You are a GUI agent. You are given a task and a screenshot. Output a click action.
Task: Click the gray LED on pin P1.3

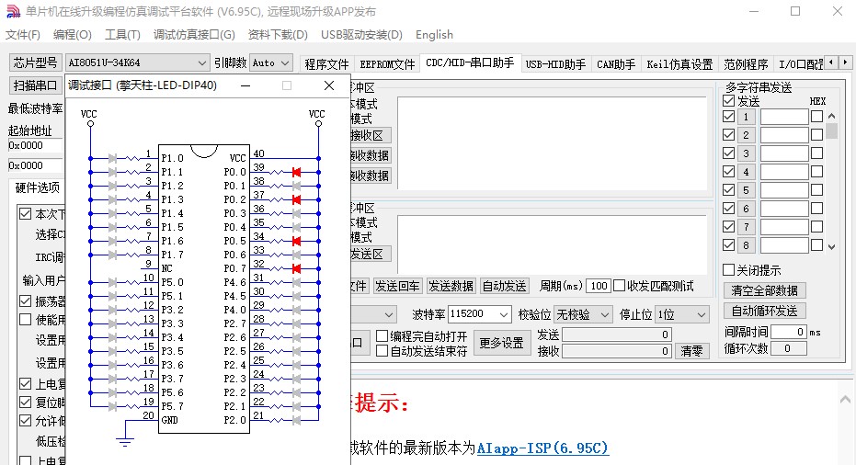(112, 199)
